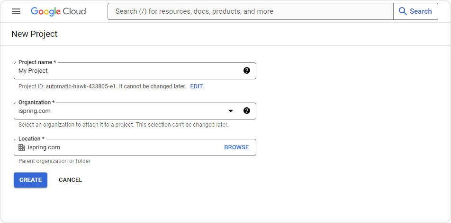Cancel new project creation
451x223 pixels.
coord(71,180)
